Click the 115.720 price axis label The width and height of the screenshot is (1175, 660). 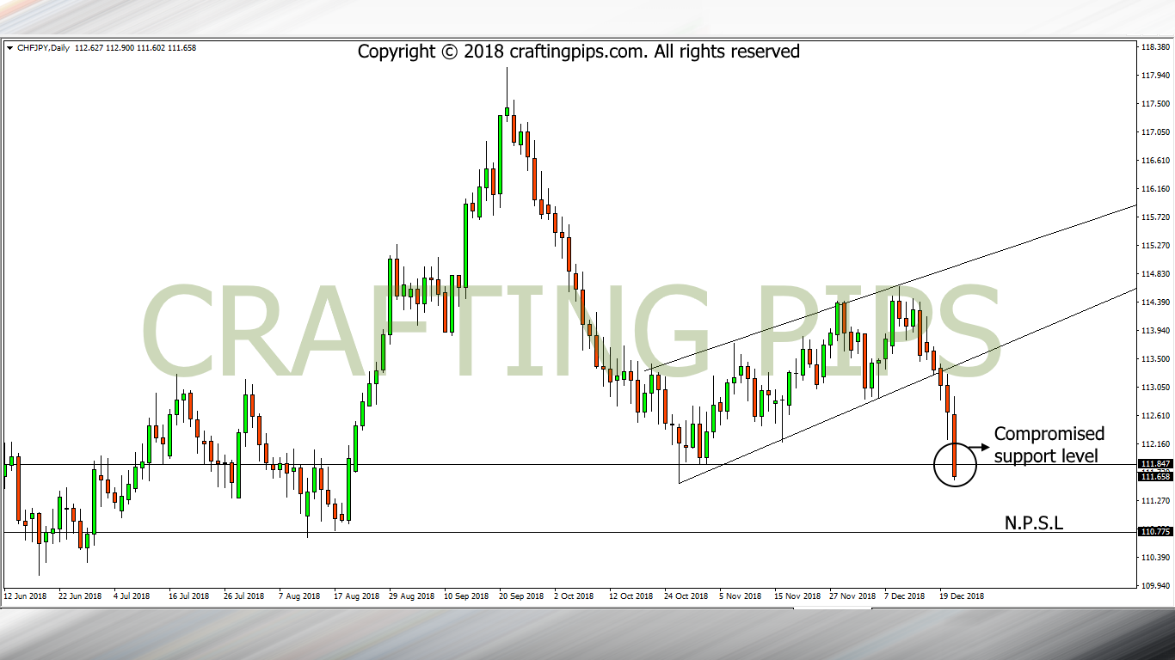click(1154, 217)
